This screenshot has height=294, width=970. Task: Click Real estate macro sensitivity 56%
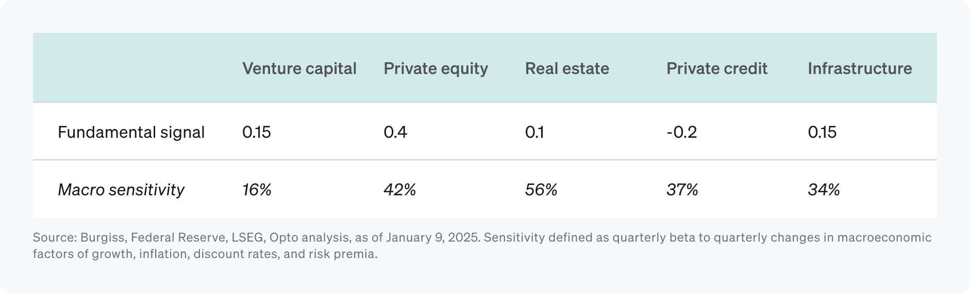(x=541, y=190)
